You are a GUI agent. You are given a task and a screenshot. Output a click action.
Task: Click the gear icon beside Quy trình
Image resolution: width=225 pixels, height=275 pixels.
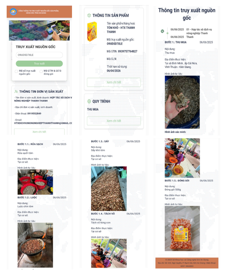pyautogui.click(x=89, y=101)
